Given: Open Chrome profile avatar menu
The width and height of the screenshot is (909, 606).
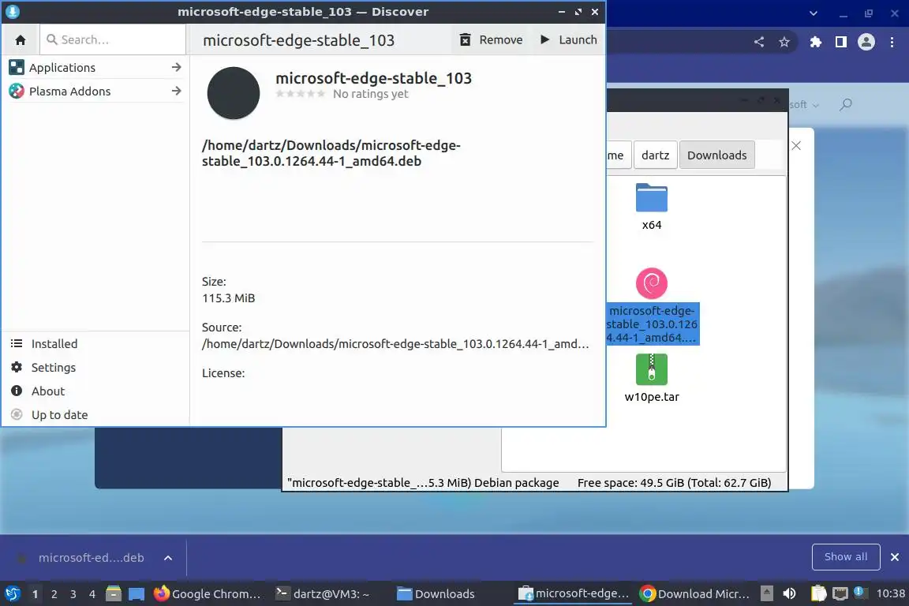Looking at the screenshot, I should coord(866,42).
